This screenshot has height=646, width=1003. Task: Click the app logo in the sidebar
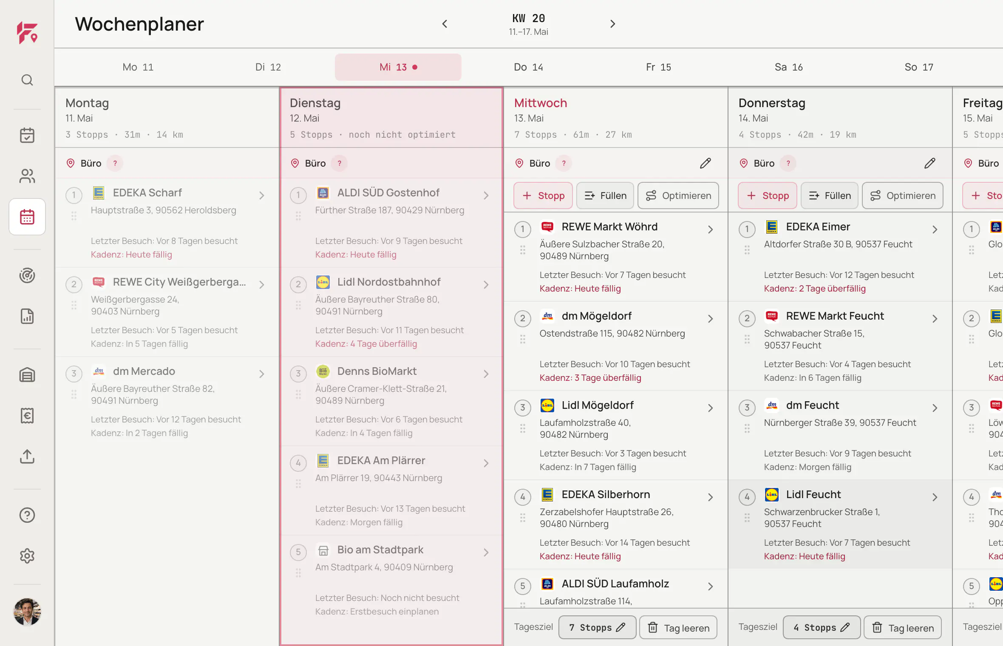click(x=27, y=33)
